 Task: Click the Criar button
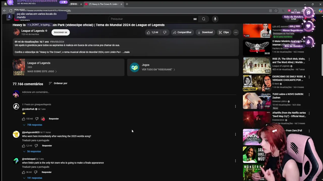click(292, 19)
